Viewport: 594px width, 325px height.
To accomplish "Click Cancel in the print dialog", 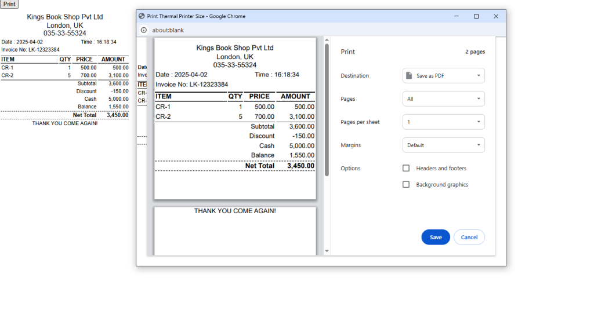I will (469, 238).
